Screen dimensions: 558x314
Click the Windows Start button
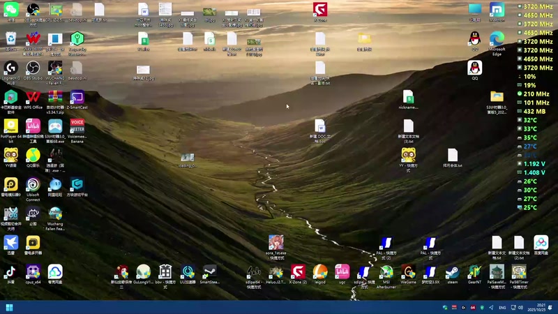tap(10, 308)
